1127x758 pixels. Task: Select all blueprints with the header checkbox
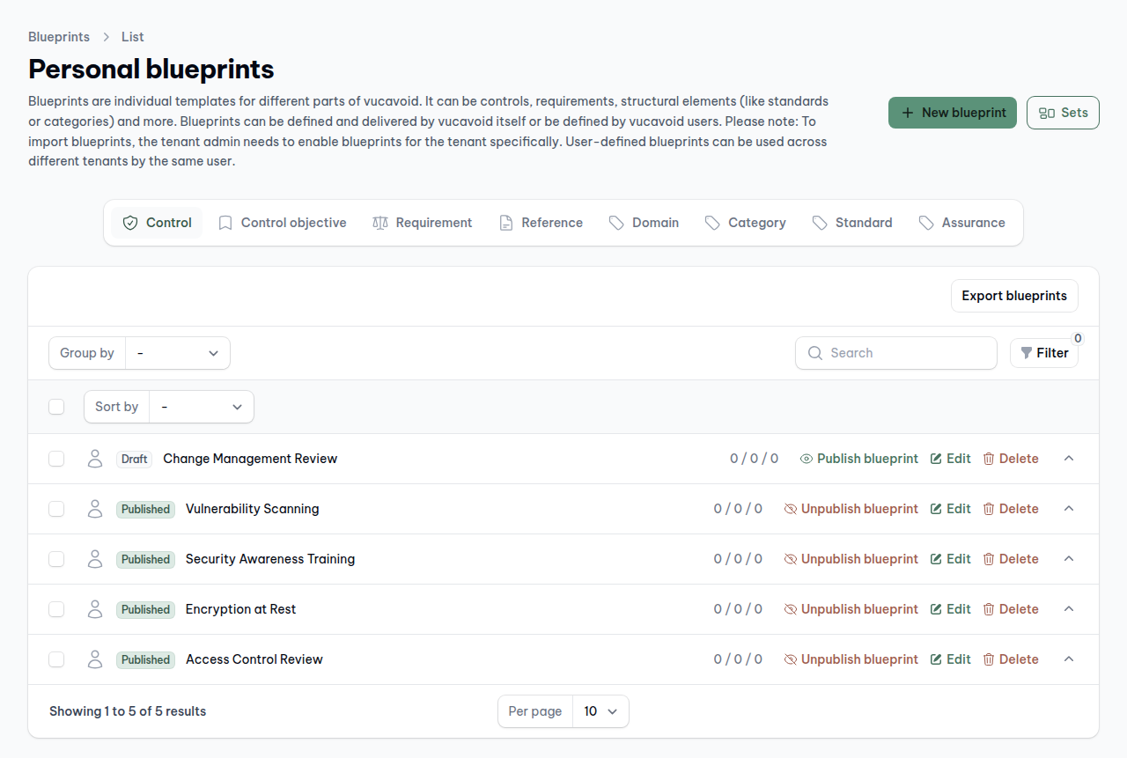pos(56,407)
